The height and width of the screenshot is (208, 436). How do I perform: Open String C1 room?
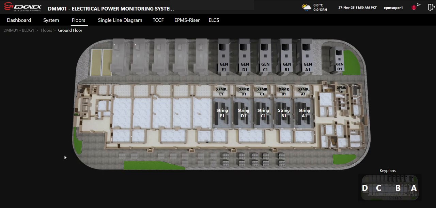tap(263, 113)
